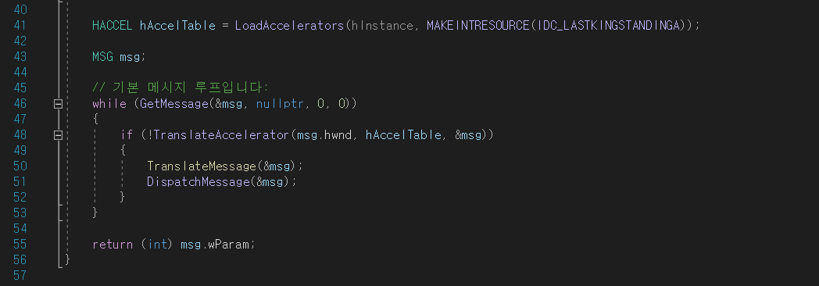This screenshot has width=819, height=286.
Task: Click the return keyword on line 55
Action: [113, 245]
